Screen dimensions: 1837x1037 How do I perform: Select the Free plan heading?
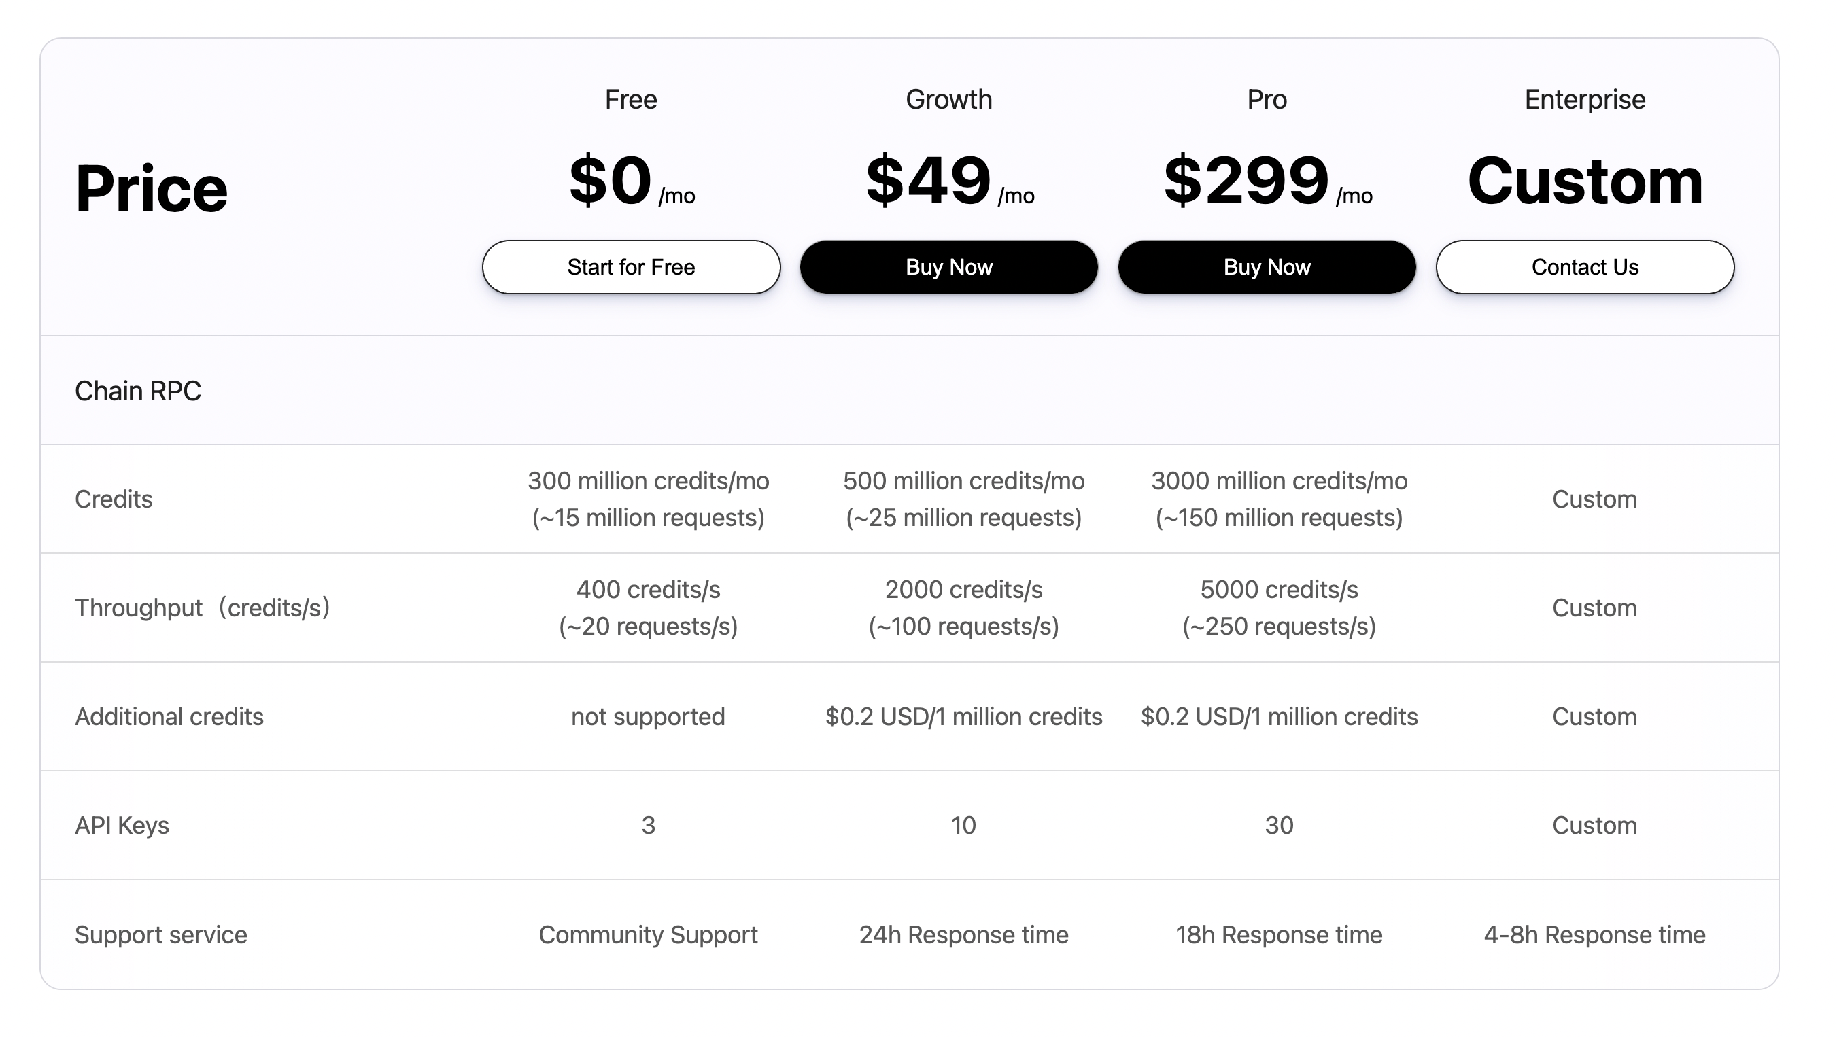click(x=630, y=100)
